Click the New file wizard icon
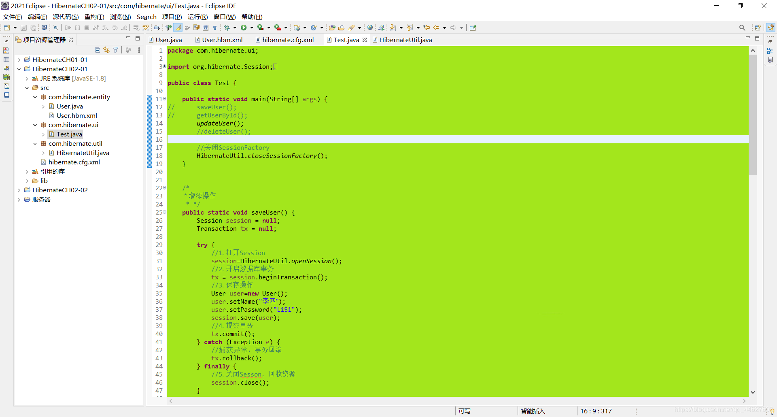This screenshot has height=417, width=777. (x=7, y=28)
